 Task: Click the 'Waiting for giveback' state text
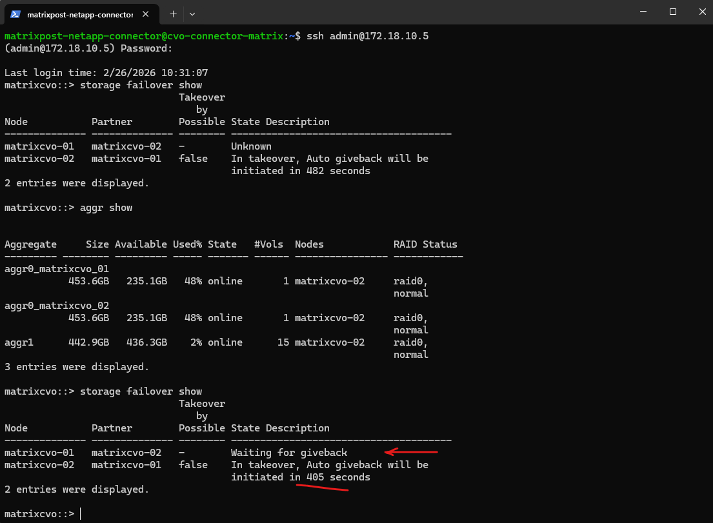coord(289,453)
